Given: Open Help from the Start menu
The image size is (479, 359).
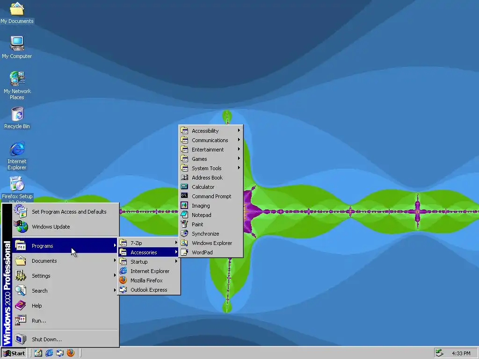Looking at the screenshot, I should (65, 306).
